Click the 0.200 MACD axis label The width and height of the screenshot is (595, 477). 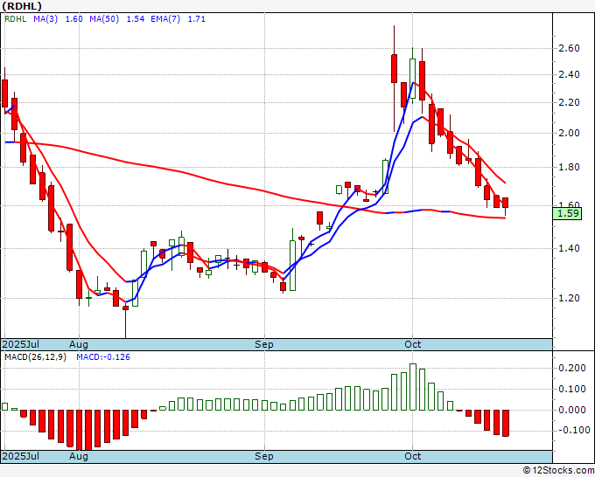tap(572, 368)
